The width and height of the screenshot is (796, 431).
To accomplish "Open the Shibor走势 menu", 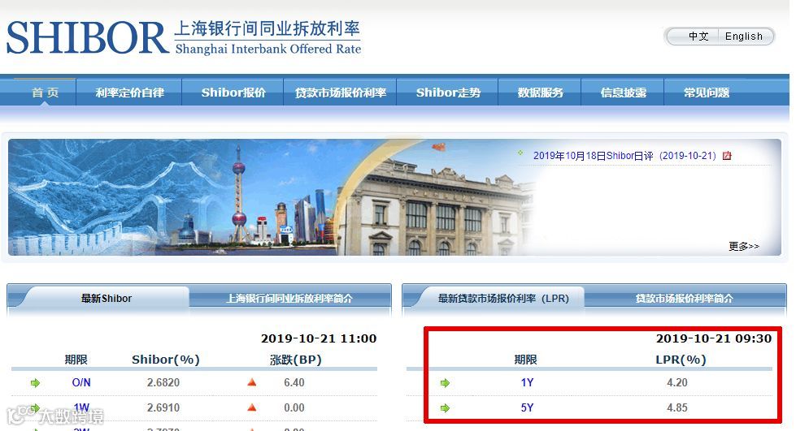I will [448, 93].
